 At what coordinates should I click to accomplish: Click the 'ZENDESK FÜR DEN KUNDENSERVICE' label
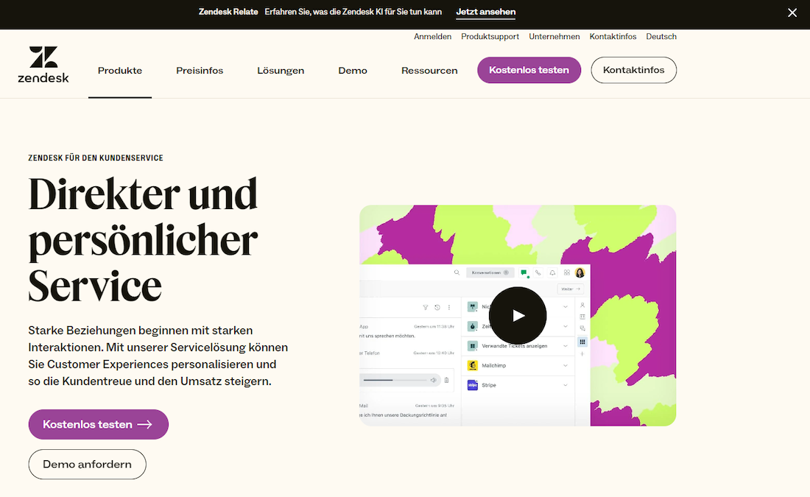coord(96,158)
